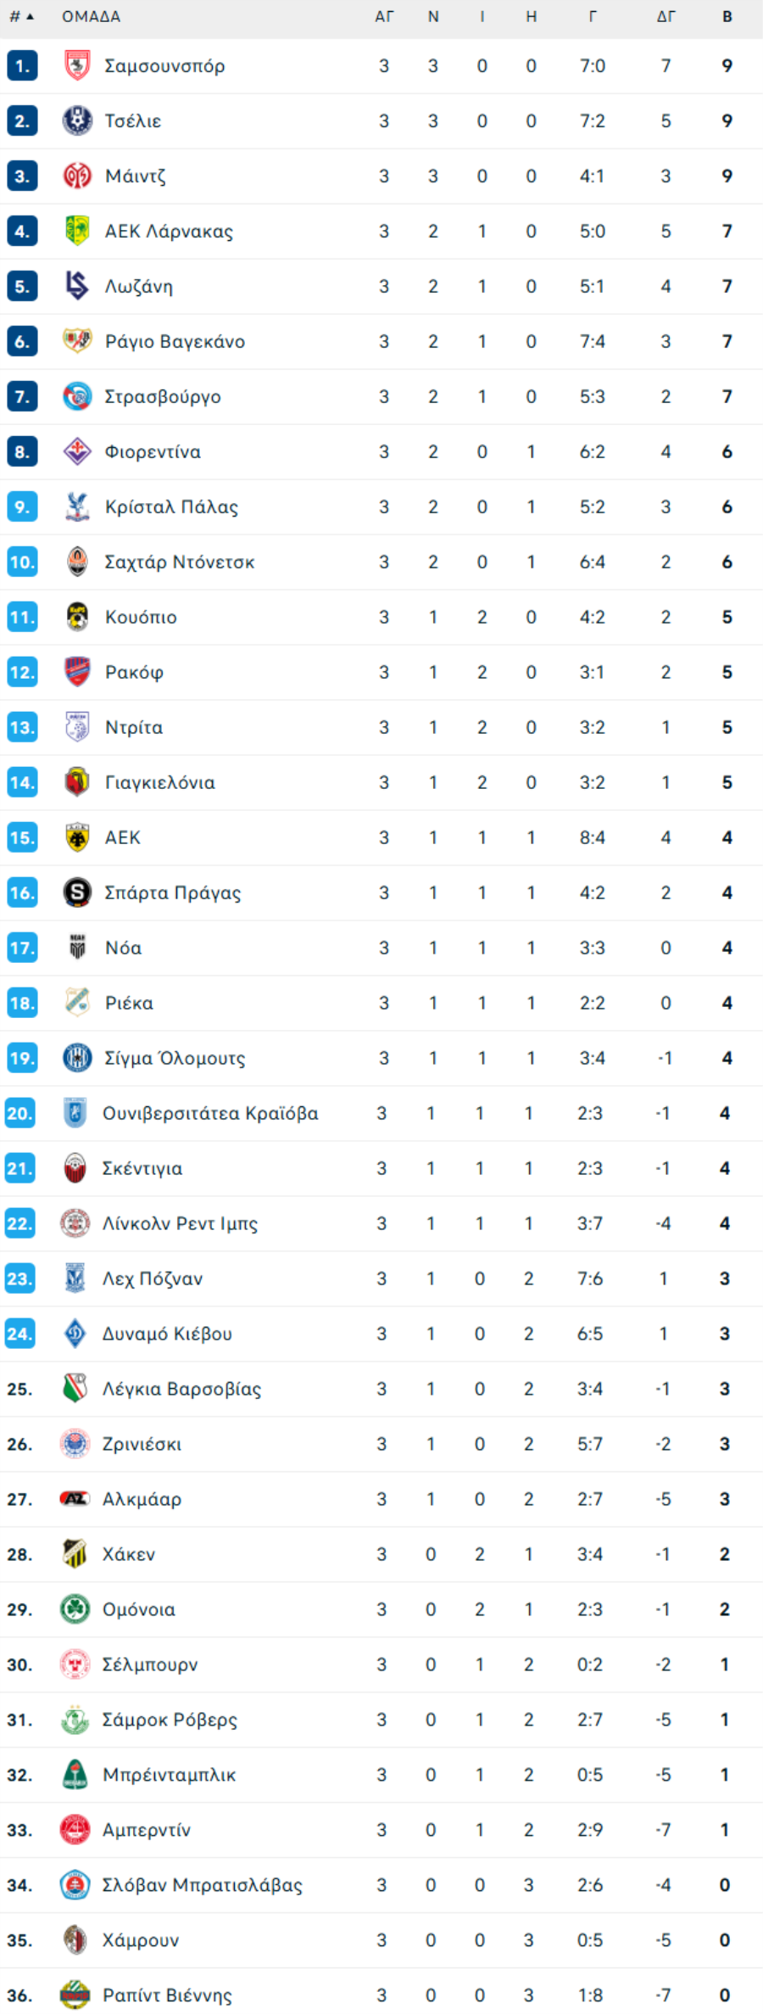Click the dark blue rank 1 badge

pyautogui.click(x=22, y=66)
